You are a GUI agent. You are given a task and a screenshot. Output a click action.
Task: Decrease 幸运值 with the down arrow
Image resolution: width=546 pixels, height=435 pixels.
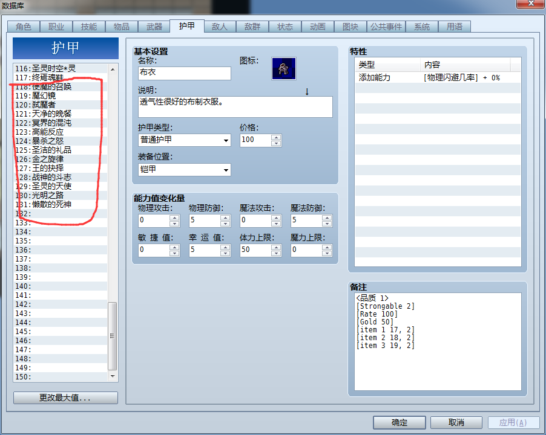tap(225, 253)
